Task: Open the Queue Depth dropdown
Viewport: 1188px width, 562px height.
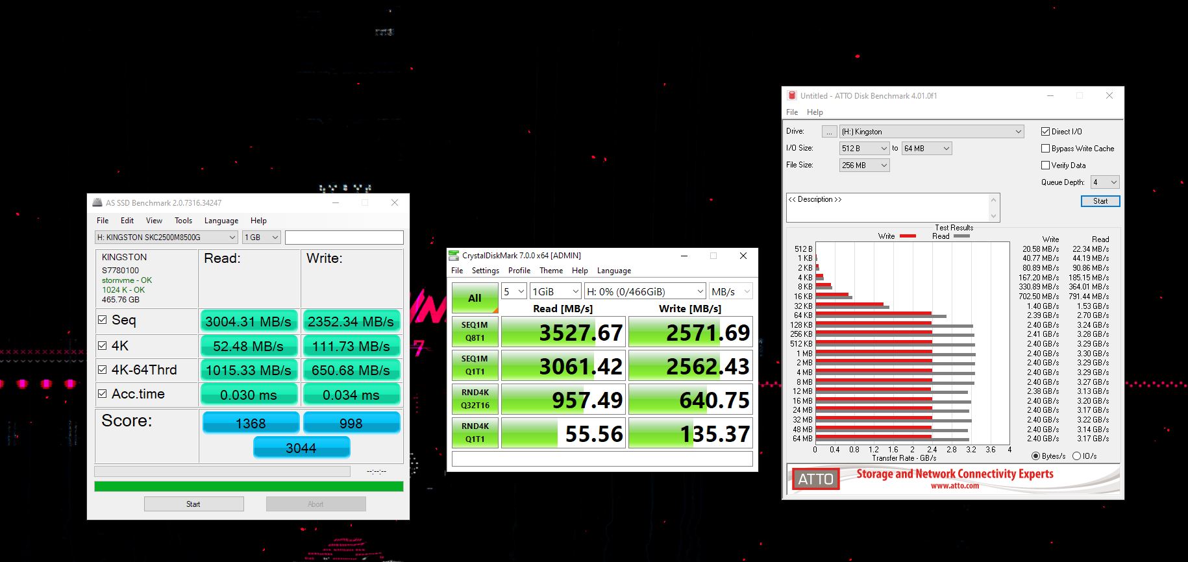Action: click(1105, 182)
